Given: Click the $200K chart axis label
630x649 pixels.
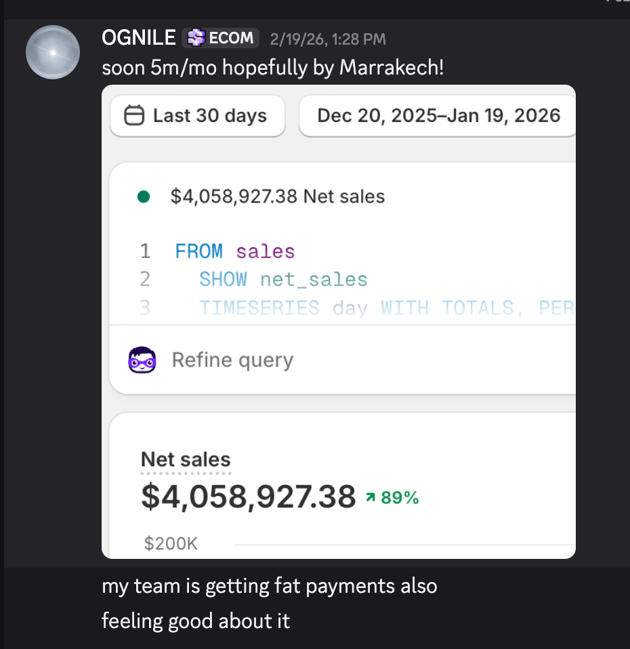Looking at the screenshot, I should 171,543.
